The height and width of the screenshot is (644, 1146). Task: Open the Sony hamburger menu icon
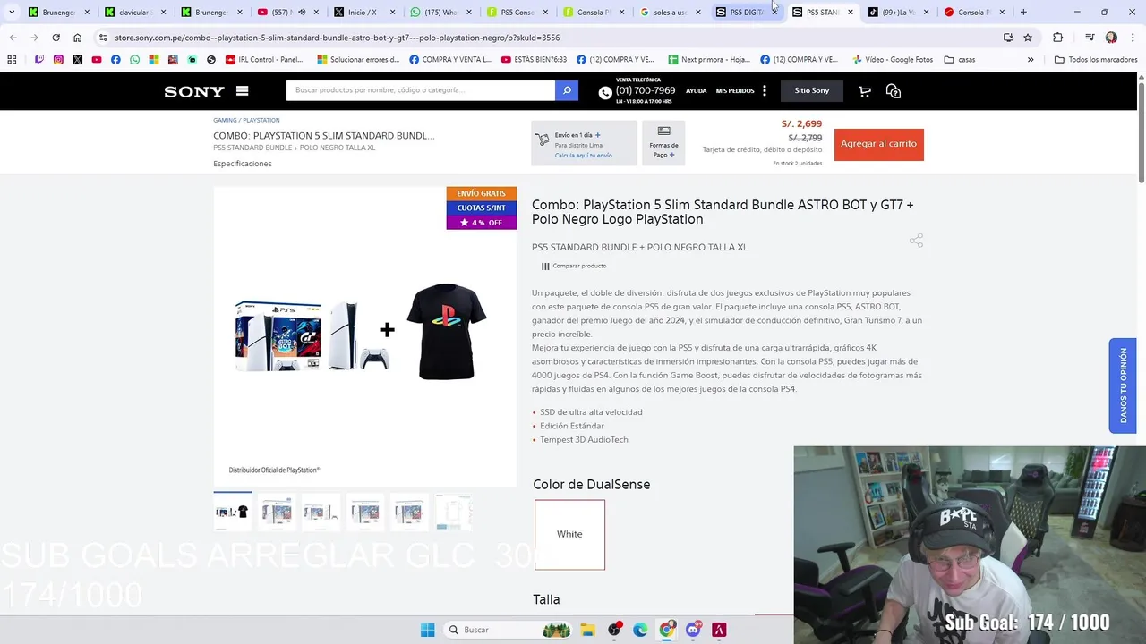pyautogui.click(x=242, y=90)
